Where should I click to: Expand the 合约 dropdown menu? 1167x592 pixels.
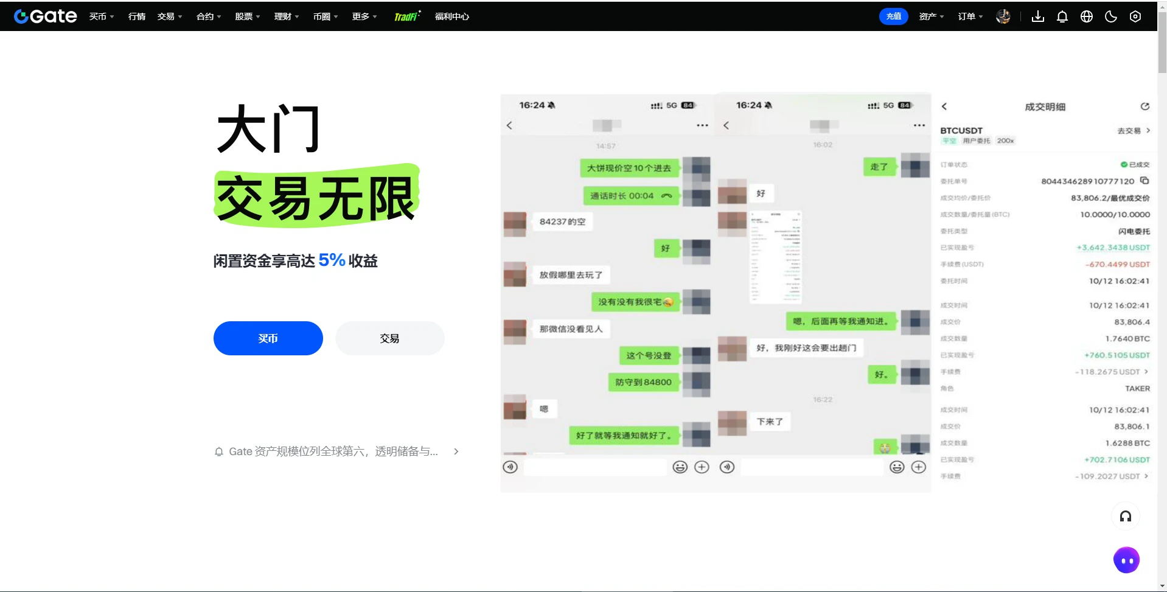(209, 16)
